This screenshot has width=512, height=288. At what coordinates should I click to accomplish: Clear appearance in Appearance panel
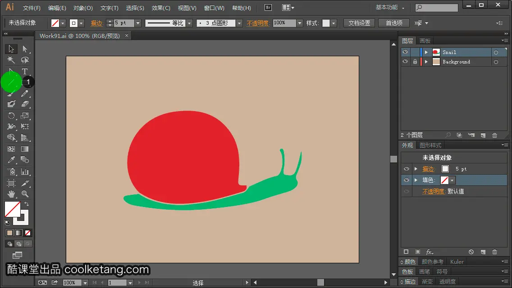pos(471,252)
